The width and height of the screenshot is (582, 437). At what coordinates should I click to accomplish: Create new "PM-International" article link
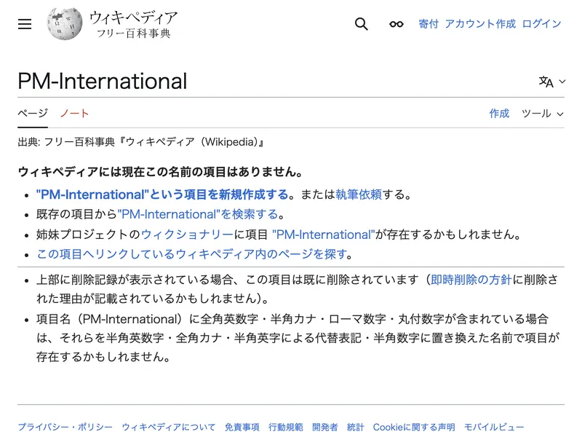162,194
